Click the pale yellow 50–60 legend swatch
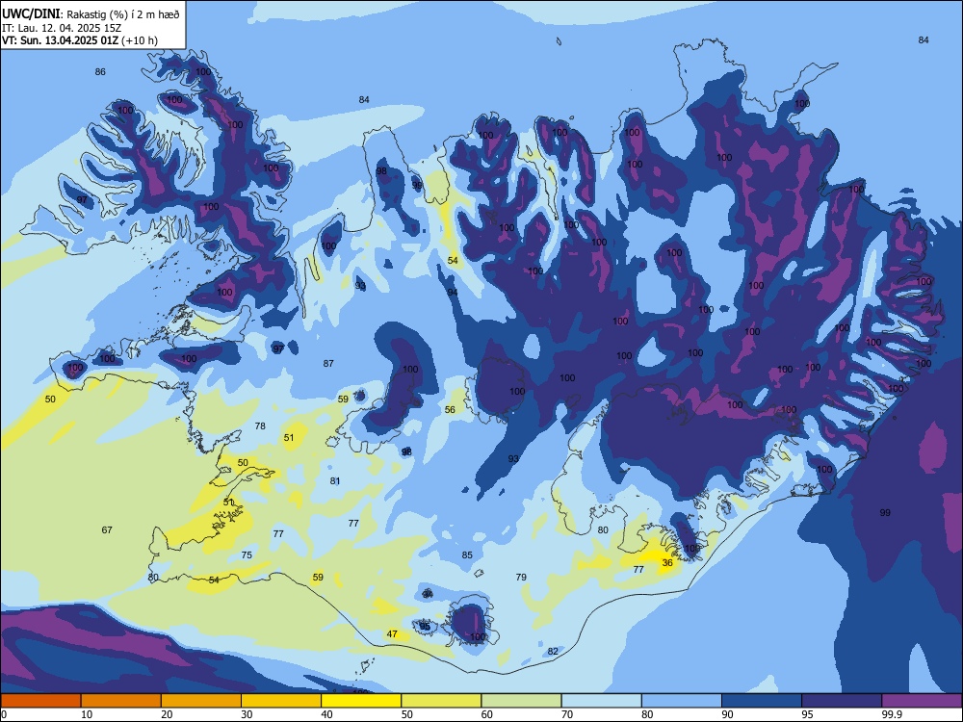Viewport: 963px width, 722px height. click(442, 701)
